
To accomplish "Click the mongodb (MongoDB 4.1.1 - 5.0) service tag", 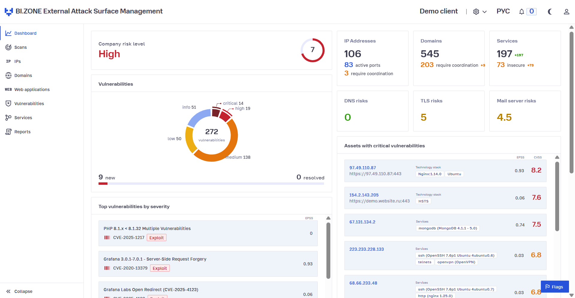I will click(448, 228).
